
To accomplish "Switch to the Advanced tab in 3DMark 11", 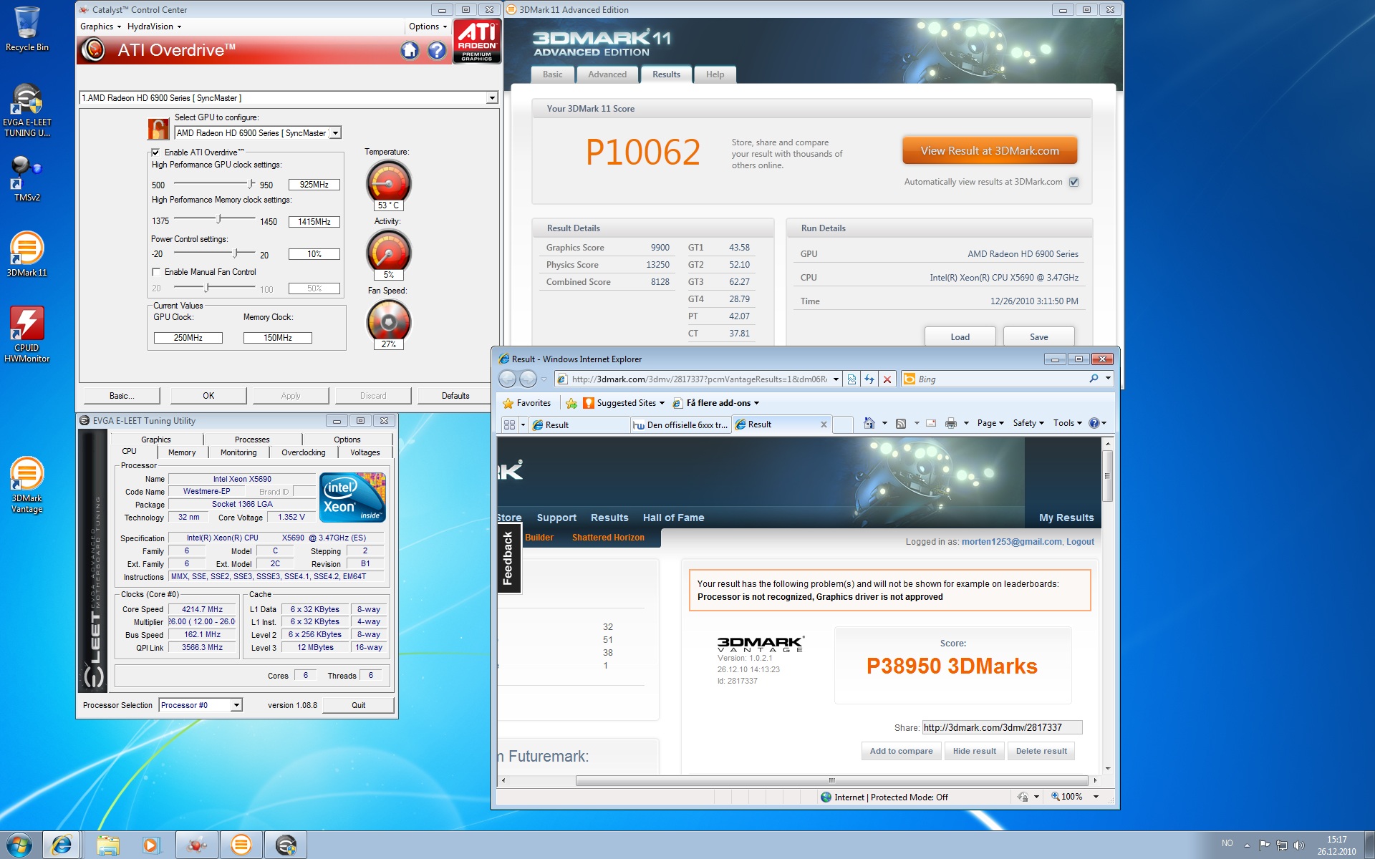I will pos(607,74).
